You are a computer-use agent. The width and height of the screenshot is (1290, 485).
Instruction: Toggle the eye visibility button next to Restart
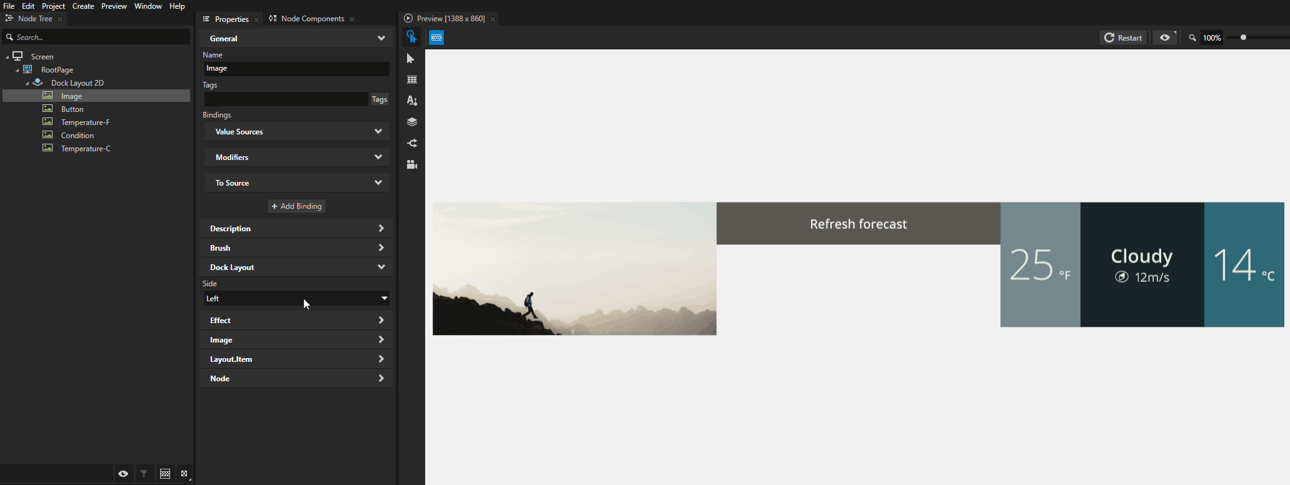coord(1165,37)
